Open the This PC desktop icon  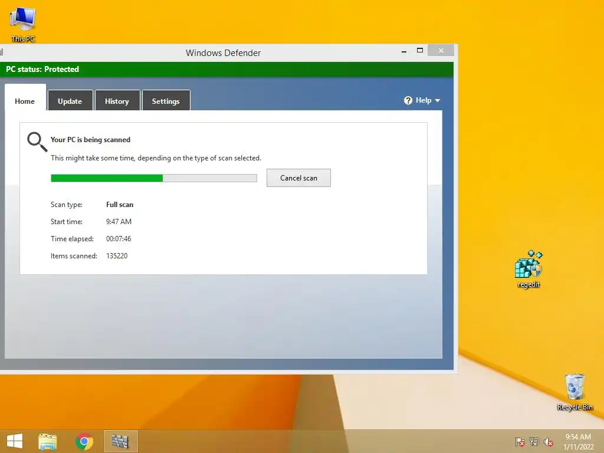[x=23, y=24]
